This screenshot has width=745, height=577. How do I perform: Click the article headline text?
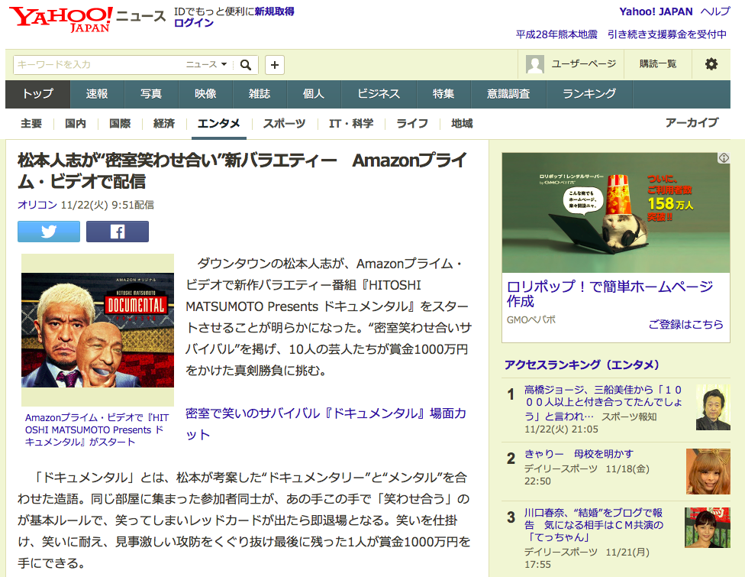tap(242, 170)
